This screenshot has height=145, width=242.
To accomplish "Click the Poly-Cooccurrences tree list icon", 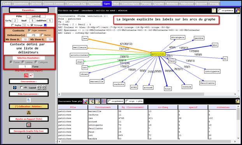I will 29,100.
